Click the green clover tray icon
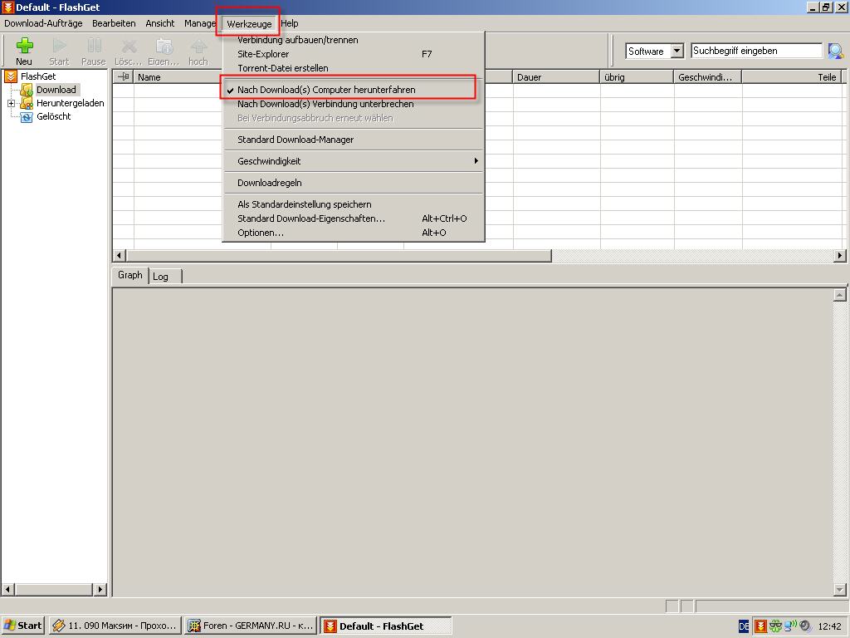This screenshot has height=638, width=850. [x=776, y=626]
